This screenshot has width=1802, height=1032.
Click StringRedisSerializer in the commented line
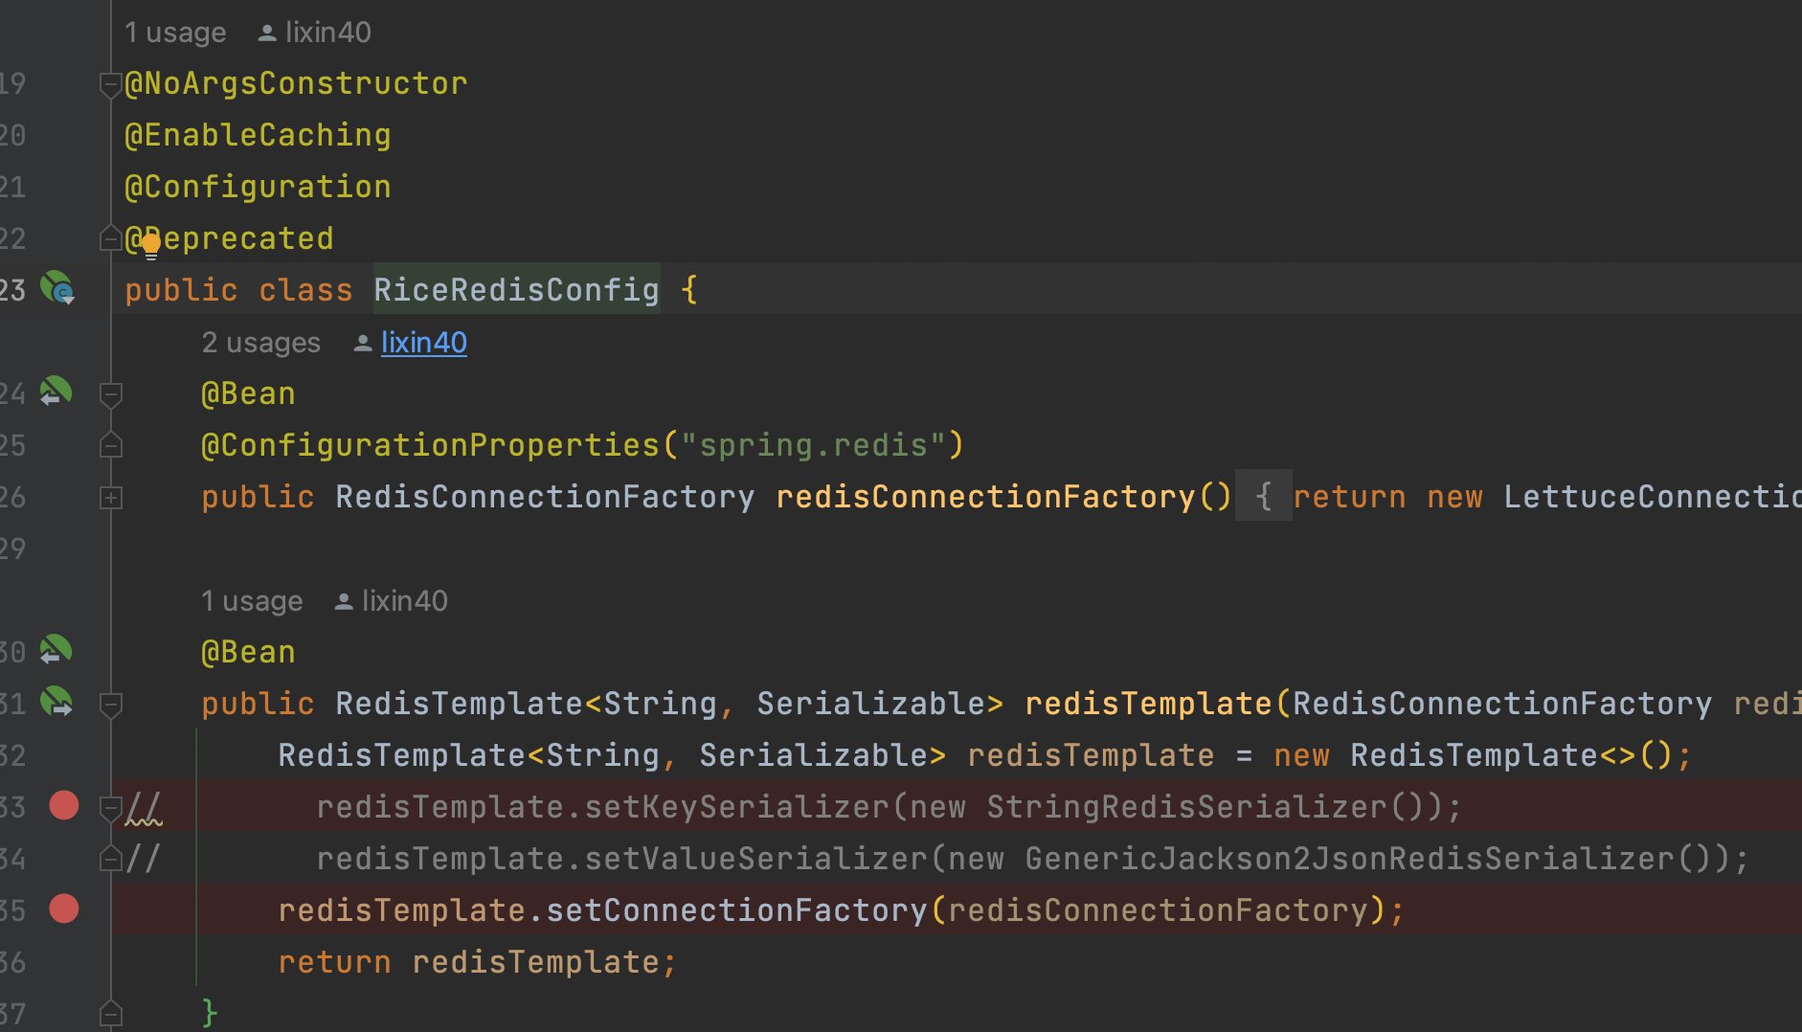click(1186, 806)
